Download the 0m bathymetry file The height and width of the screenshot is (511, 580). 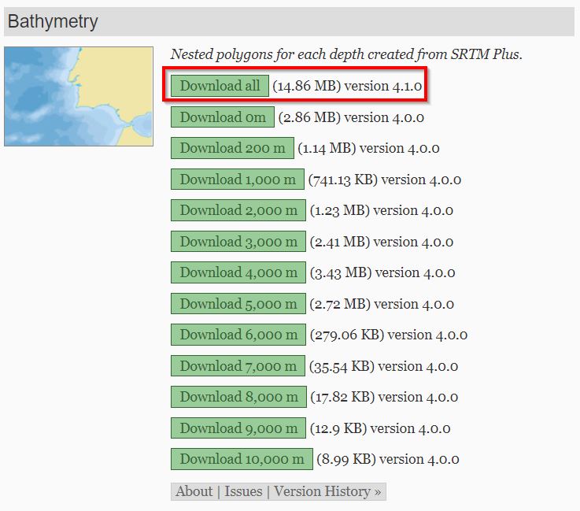[223, 117]
